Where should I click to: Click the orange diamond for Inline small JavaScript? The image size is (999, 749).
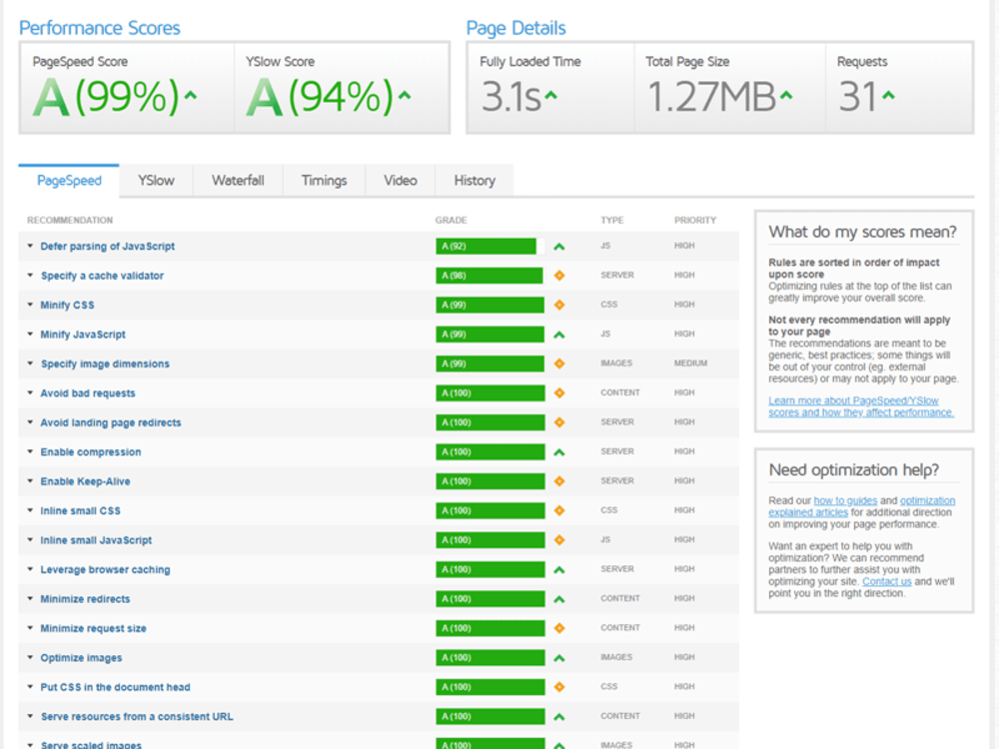[x=559, y=540]
